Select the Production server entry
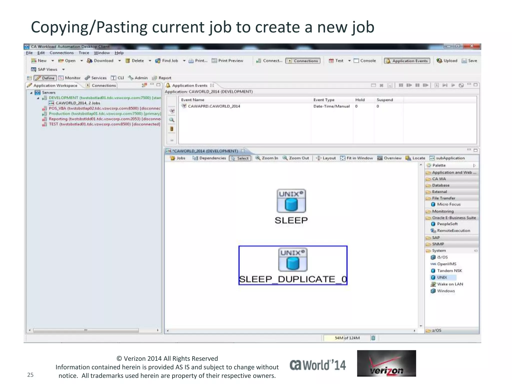 [x=101, y=113]
